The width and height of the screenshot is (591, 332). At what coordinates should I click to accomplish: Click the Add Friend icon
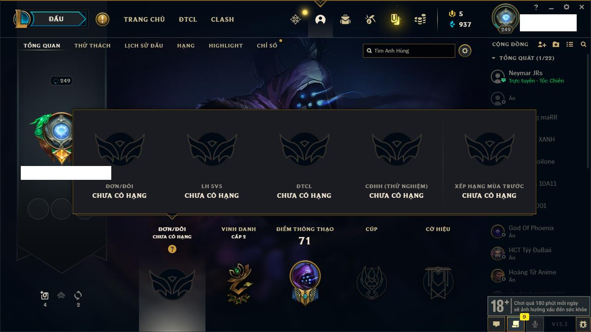pos(542,44)
